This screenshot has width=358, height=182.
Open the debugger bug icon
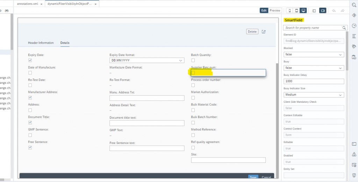[x=354, y=46]
